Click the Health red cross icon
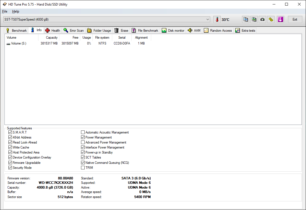The height and width of the screenshot is (210, 306). pyautogui.click(x=47, y=30)
